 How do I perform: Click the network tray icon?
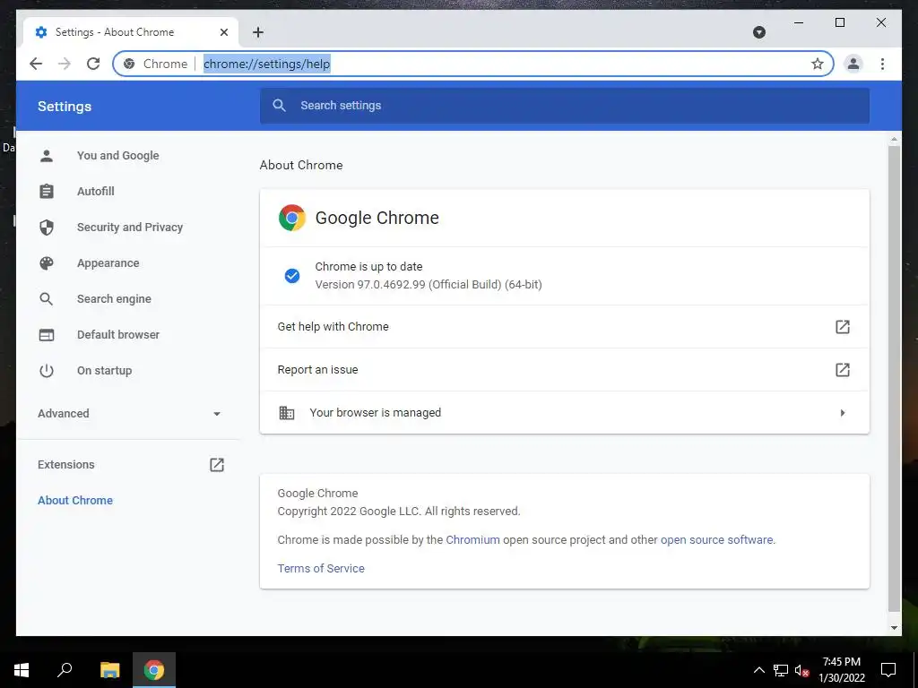point(781,670)
